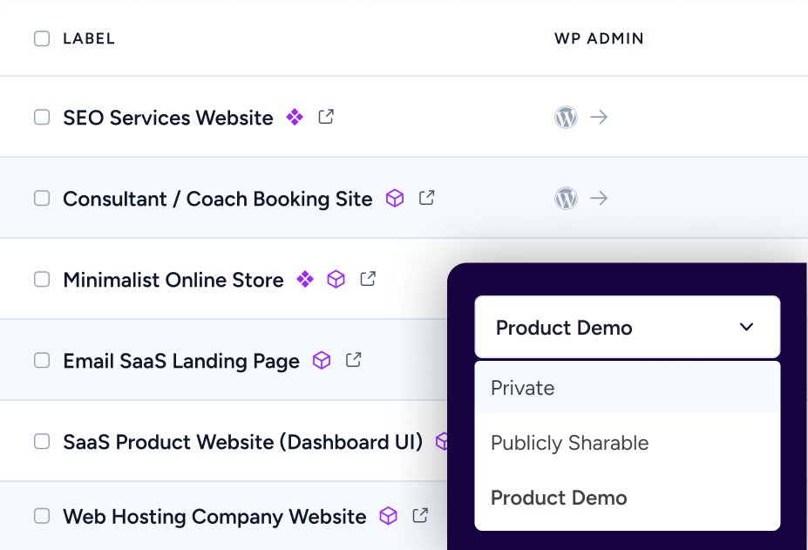
Task: Open SEO Services Website external link icon
Action: [326, 117]
